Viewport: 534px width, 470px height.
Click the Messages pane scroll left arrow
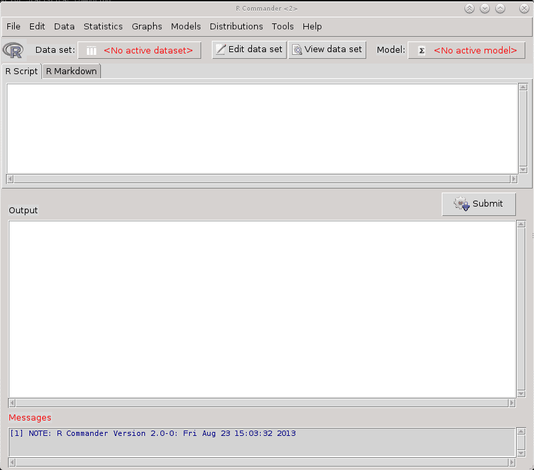coord(12,462)
